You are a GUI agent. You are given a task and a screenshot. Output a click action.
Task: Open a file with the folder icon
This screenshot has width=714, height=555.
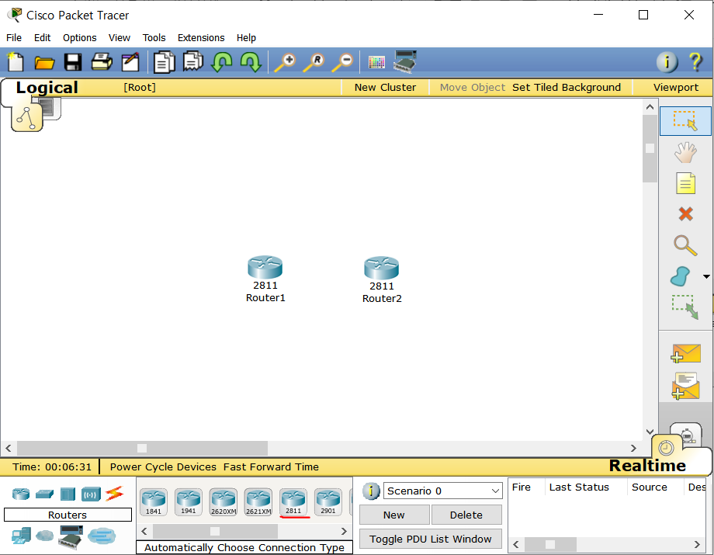(x=44, y=62)
